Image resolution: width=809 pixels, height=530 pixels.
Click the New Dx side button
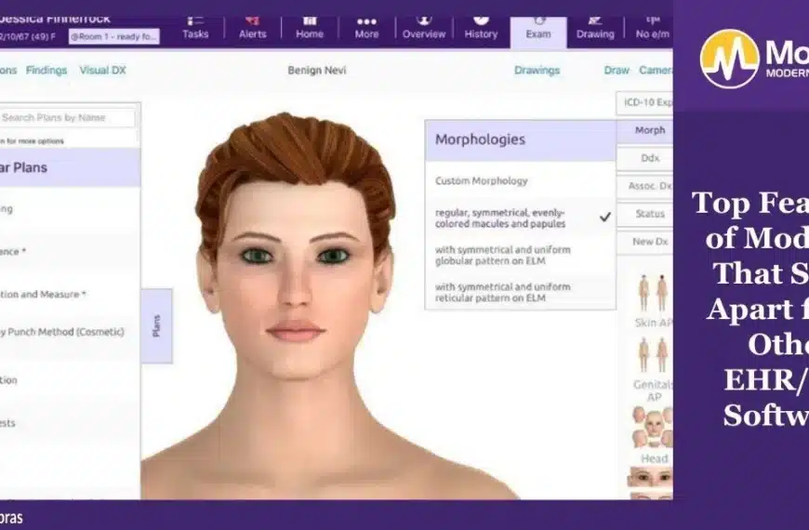point(645,242)
